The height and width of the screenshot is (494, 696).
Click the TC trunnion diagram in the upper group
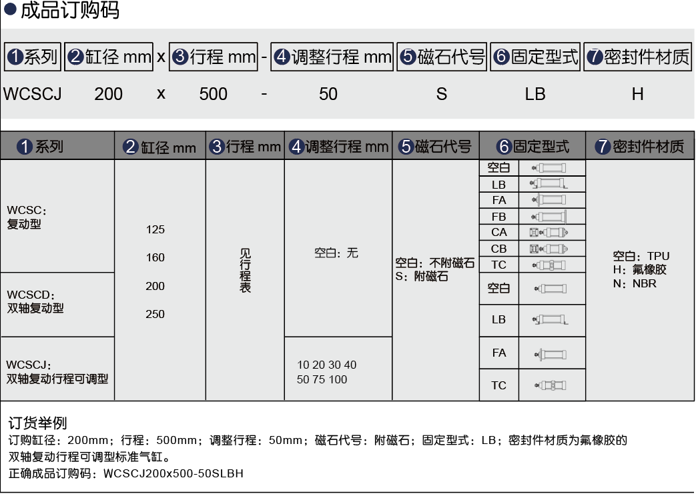(549, 265)
